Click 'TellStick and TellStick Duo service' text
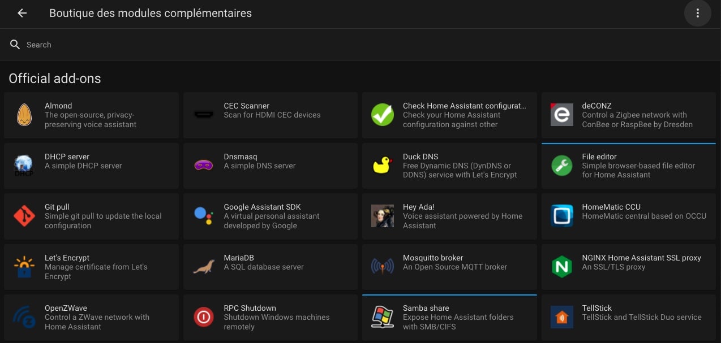 (642, 317)
